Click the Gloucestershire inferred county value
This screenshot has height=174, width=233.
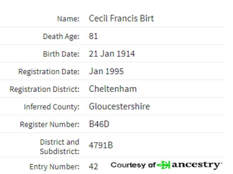[x=119, y=106]
